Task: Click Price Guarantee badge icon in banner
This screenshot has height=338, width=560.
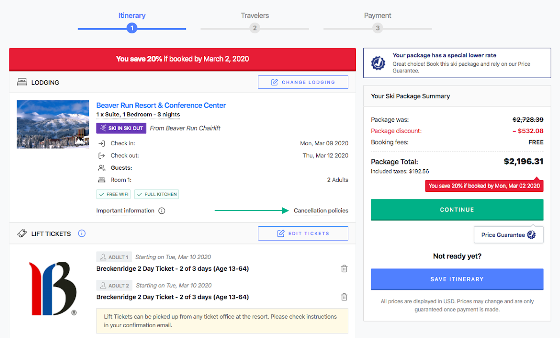Action: [x=378, y=63]
